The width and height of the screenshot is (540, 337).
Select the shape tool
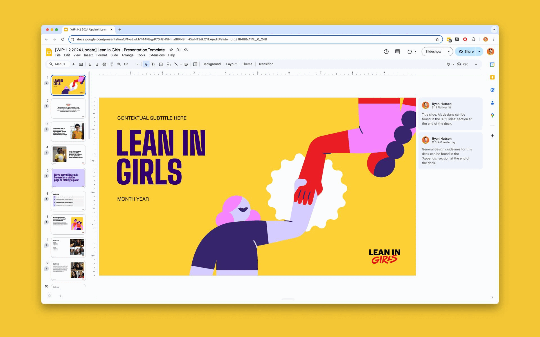pyautogui.click(x=168, y=64)
